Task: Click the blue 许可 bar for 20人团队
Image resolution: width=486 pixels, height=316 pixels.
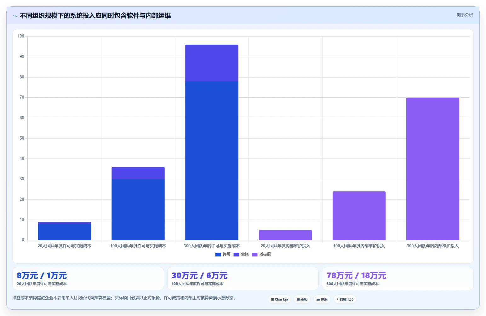Action: pyautogui.click(x=64, y=232)
